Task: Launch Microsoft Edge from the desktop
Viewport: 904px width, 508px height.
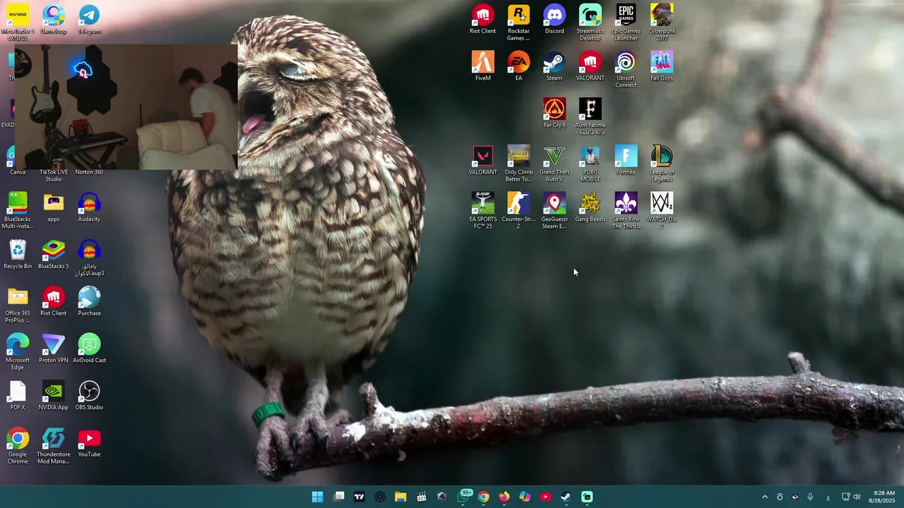Action: pos(18,351)
